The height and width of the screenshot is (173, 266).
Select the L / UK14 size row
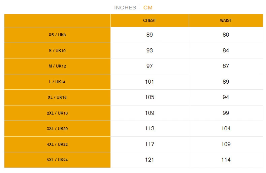(x=57, y=82)
